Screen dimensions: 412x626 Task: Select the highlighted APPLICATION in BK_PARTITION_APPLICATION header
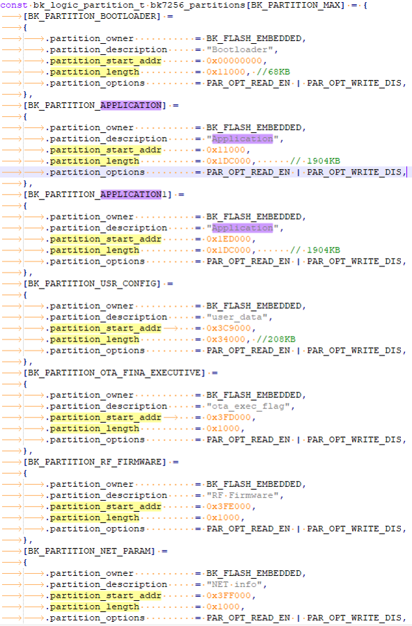click(131, 106)
